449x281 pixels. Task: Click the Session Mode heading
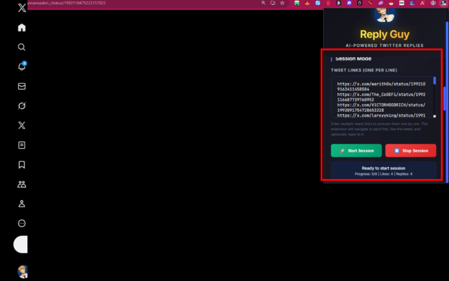click(353, 59)
